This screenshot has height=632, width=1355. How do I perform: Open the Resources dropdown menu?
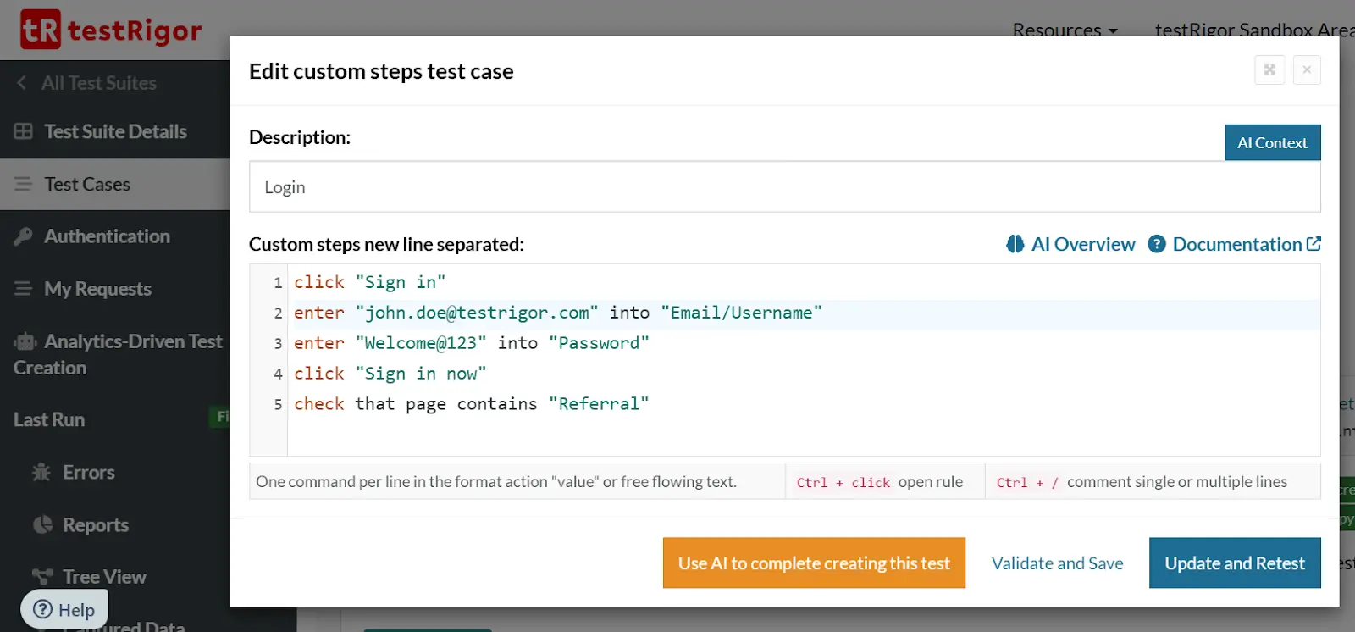(1065, 30)
